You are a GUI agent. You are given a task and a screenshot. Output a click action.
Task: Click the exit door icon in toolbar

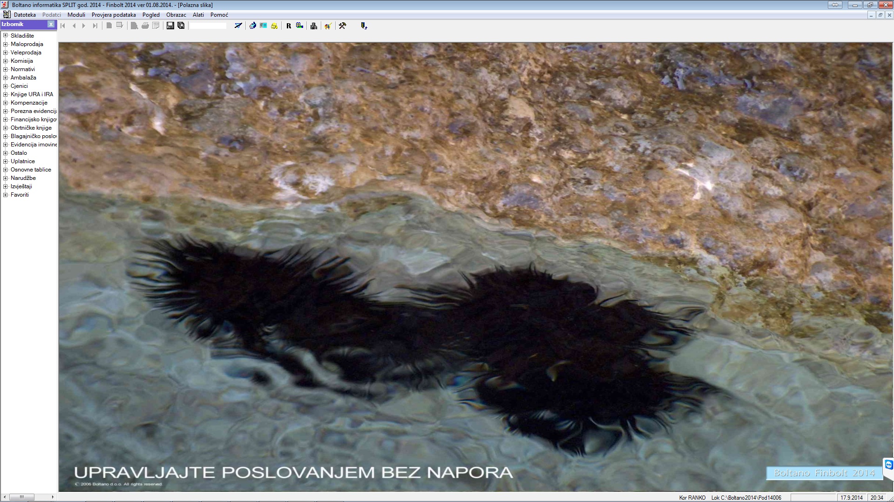[x=364, y=26]
